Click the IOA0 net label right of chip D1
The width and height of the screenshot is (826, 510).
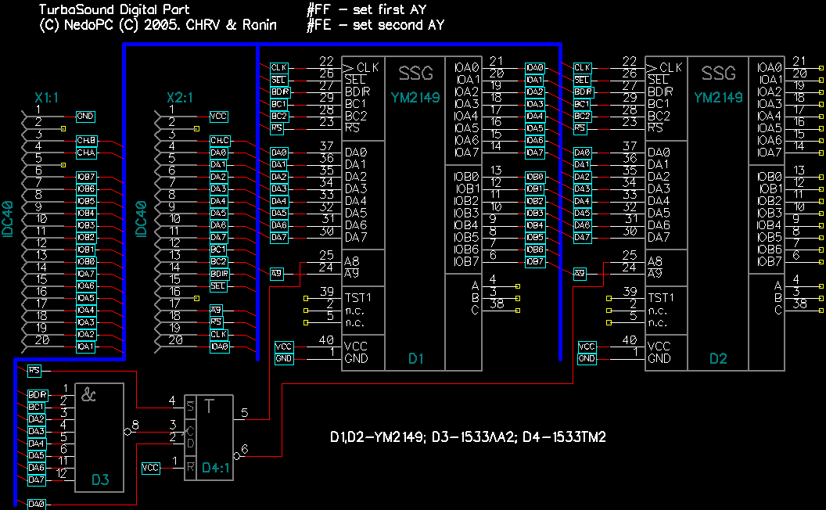pos(535,68)
